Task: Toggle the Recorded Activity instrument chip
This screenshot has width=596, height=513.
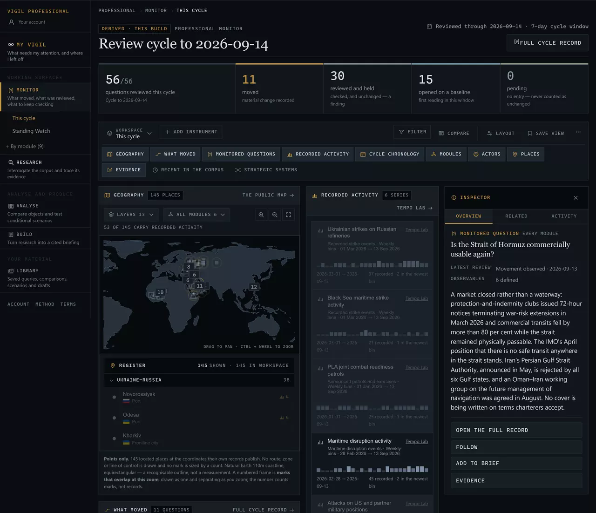Action: [318, 154]
